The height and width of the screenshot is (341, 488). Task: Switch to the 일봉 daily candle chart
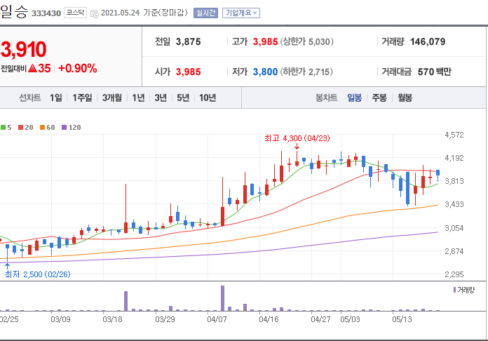click(x=355, y=98)
